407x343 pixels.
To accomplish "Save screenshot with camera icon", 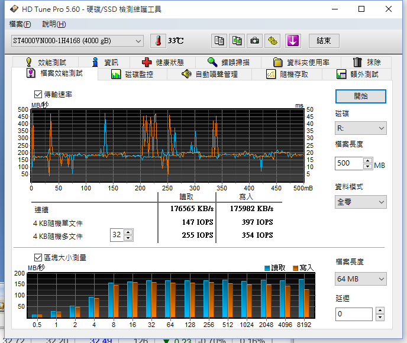I will click(254, 41).
